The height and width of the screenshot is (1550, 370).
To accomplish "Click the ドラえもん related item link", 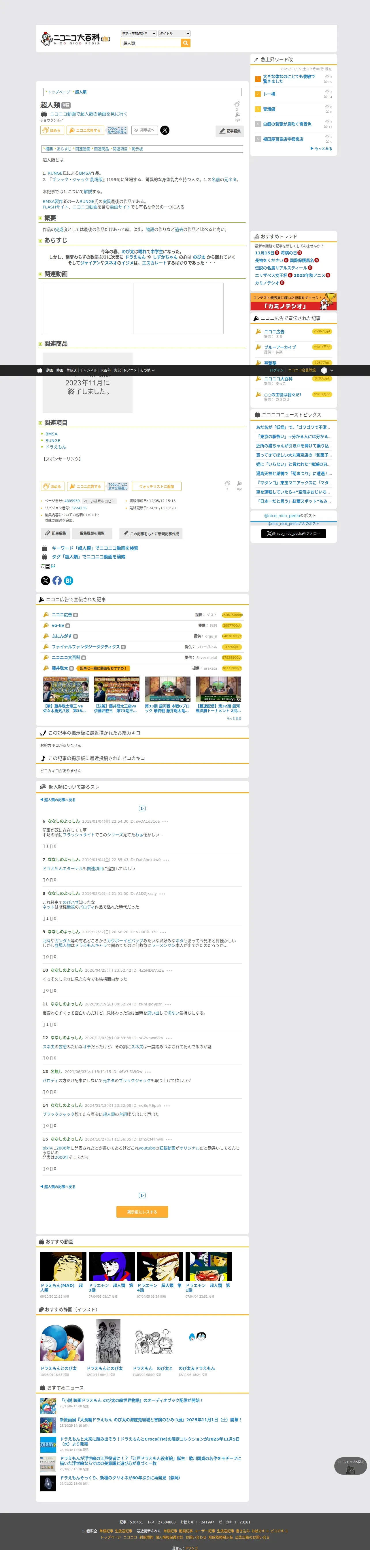I will [55, 447].
